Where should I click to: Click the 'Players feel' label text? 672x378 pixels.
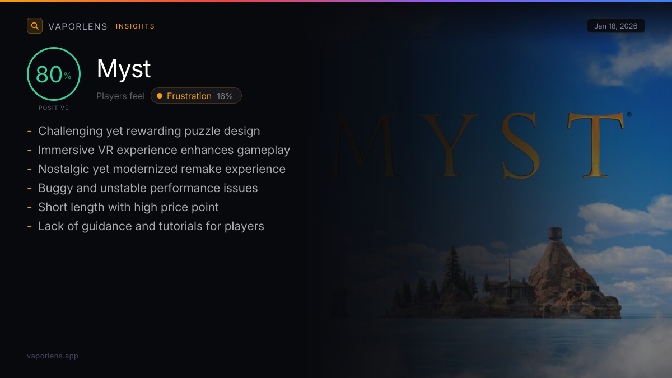coord(120,96)
